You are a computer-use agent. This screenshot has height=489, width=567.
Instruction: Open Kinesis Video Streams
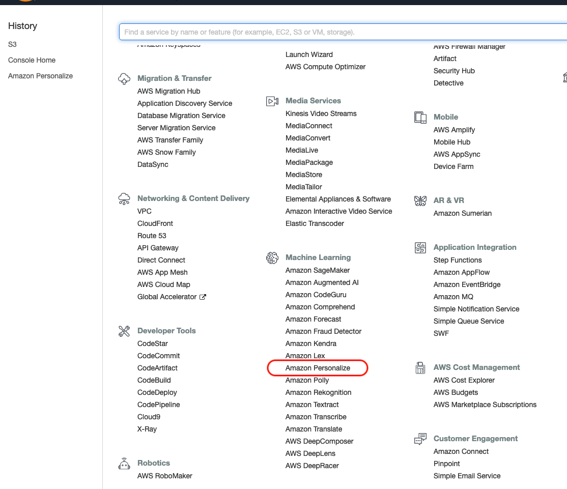pyautogui.click(x=321, y=113)
